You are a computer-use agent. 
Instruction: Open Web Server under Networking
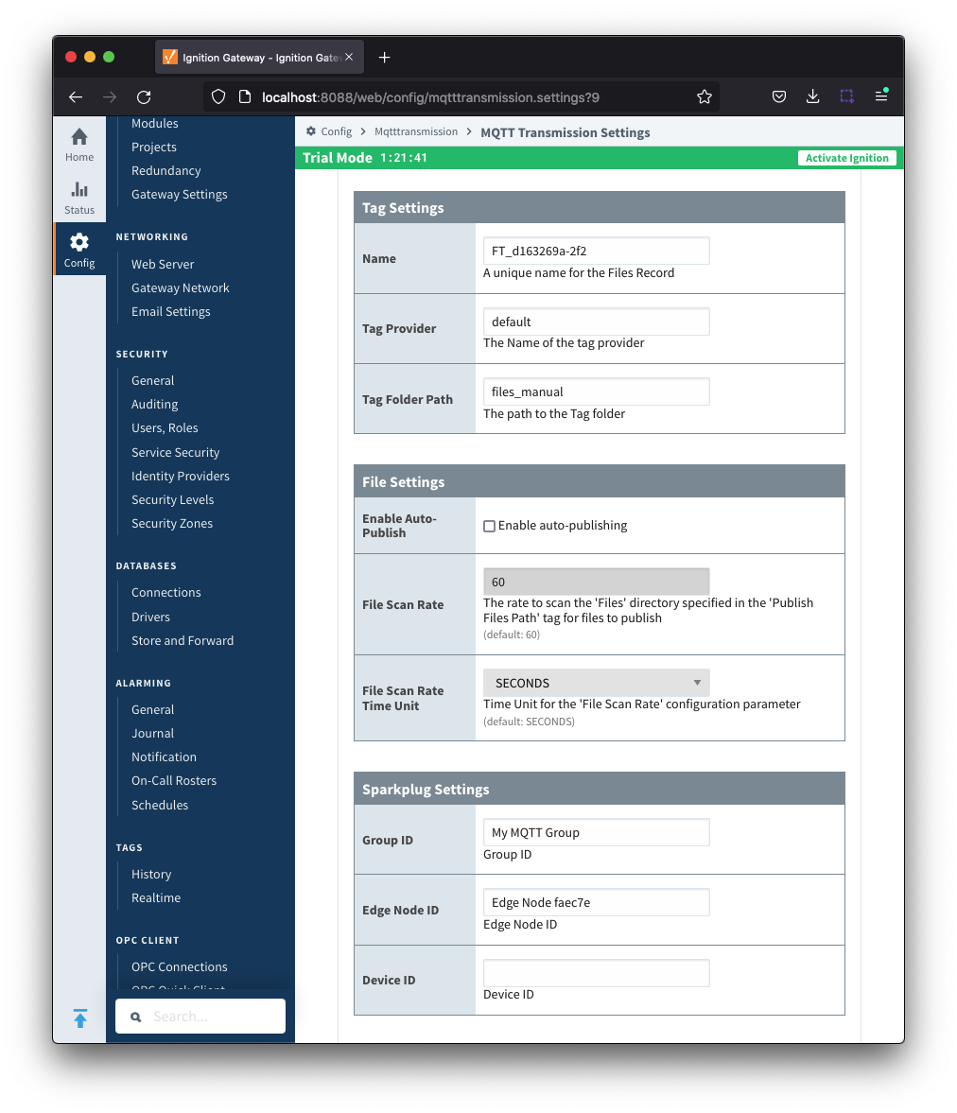pyautogui.click(x=163, y=264)
